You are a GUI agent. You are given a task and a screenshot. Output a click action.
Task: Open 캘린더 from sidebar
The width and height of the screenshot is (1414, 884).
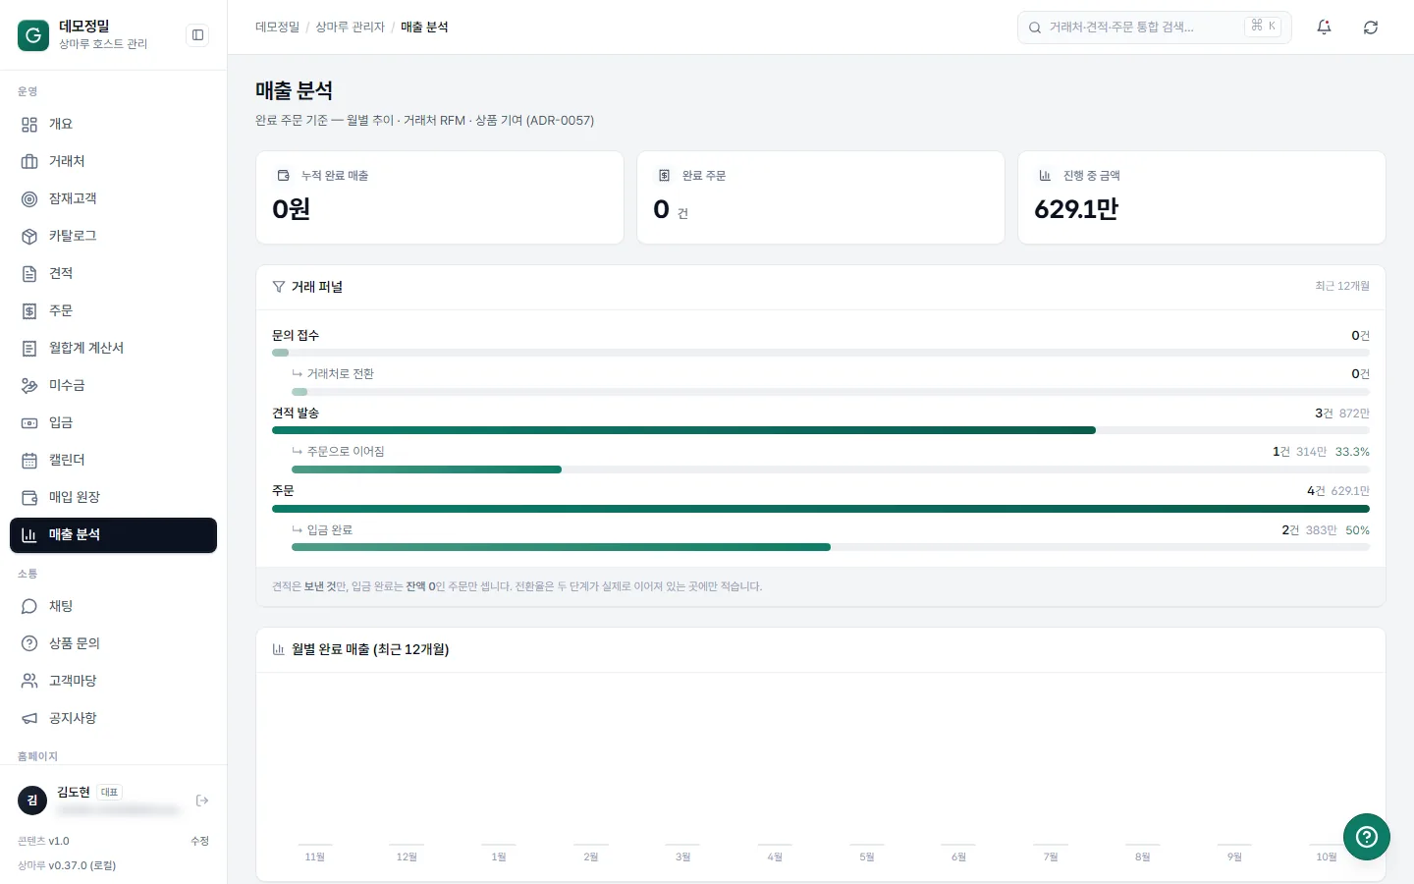[113, 460]
